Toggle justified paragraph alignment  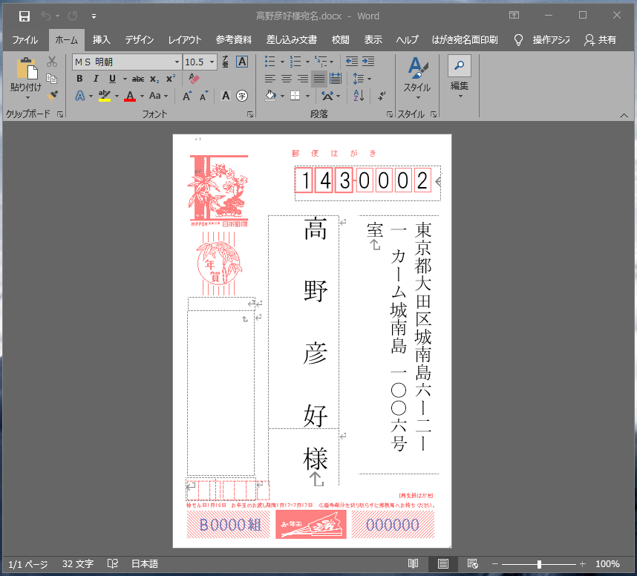pyautogui.click(x=318, y=78)
